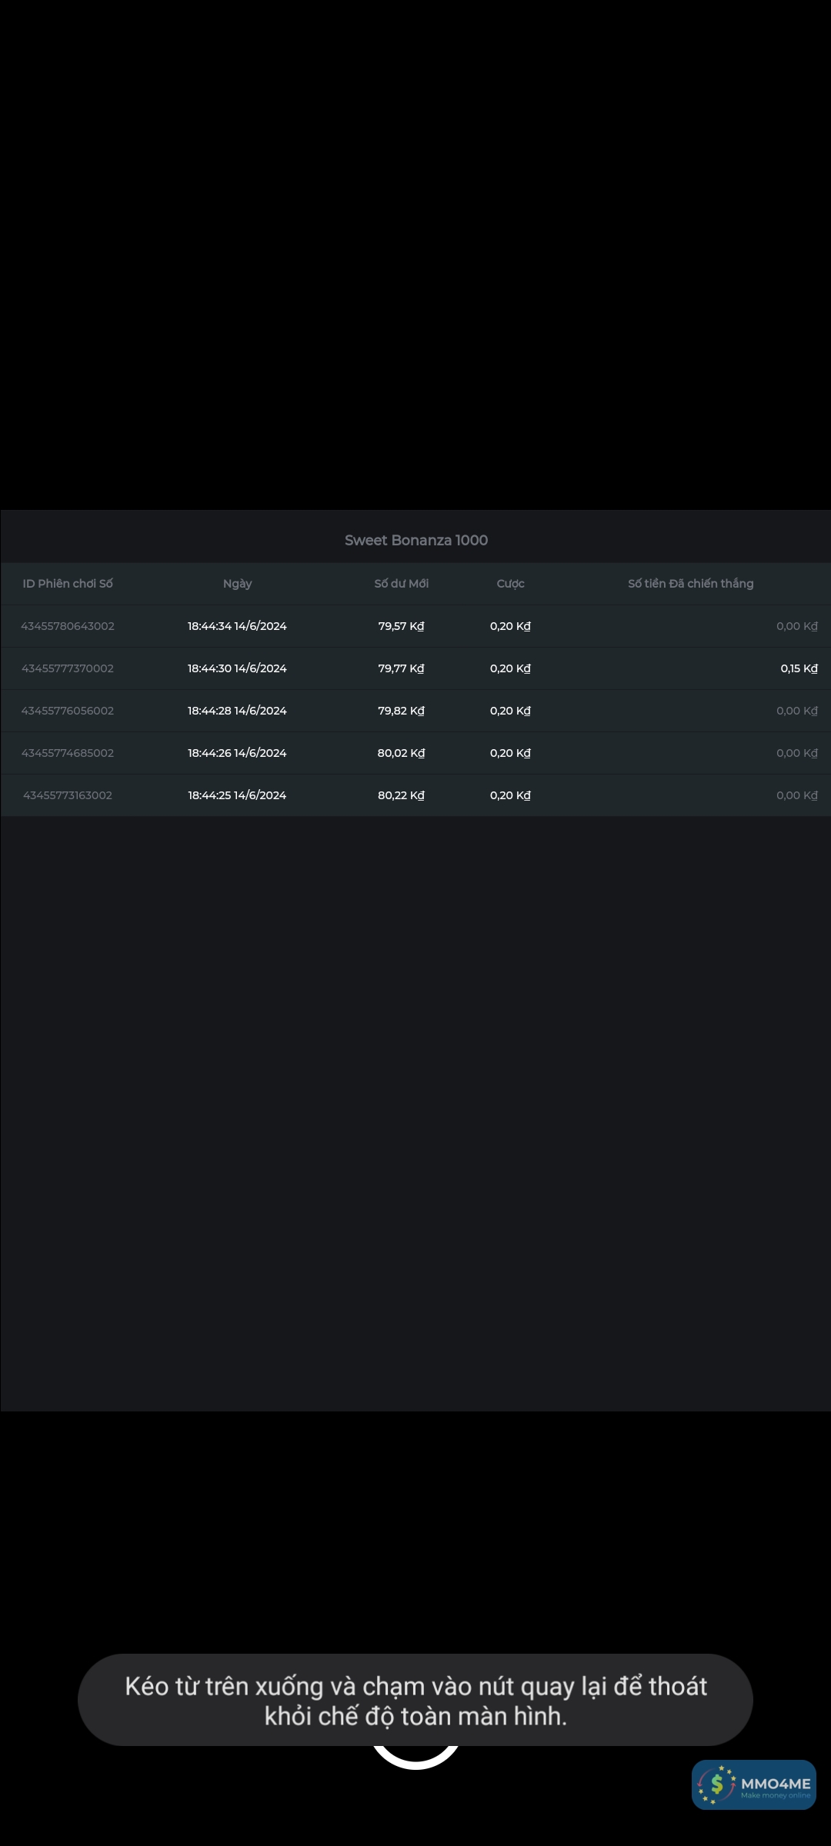
Task: Click bet 0,20 Kđ in the 18:44:28 row
Action: (510, 711)
